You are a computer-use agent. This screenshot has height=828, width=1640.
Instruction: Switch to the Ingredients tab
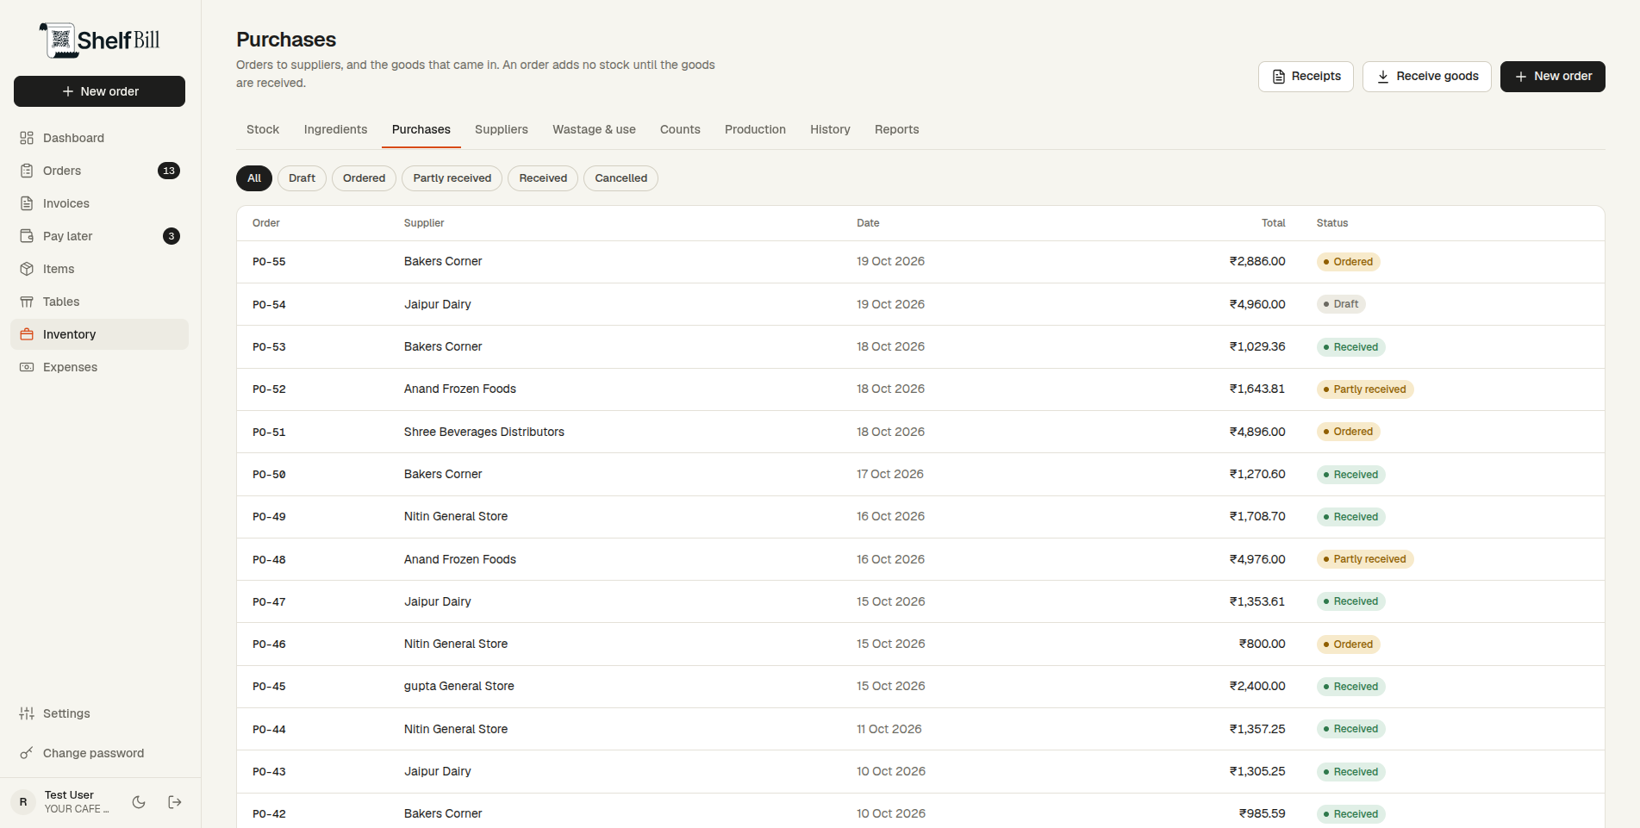[335, 129]
